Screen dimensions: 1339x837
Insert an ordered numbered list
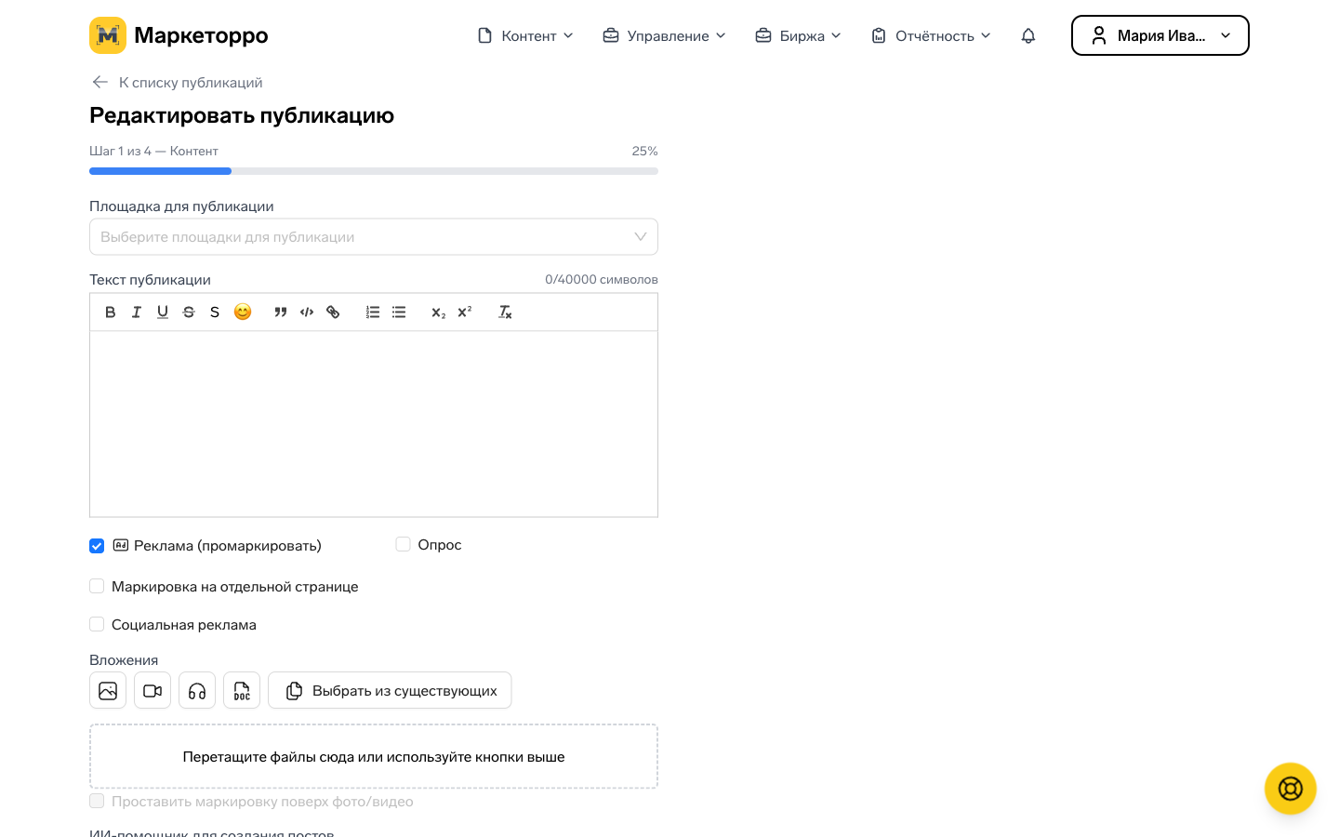click(373, 312)
